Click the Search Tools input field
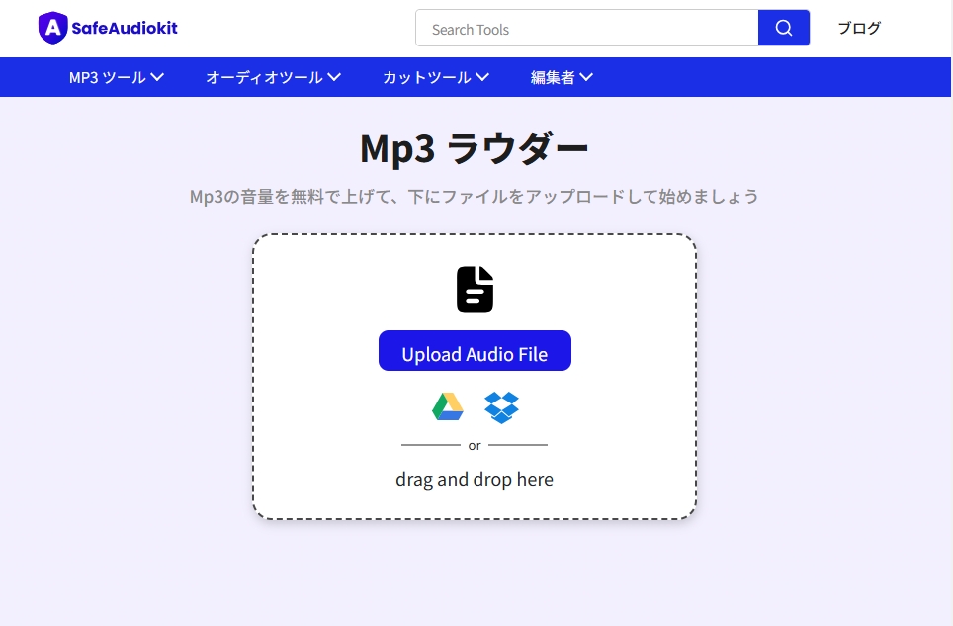This screenshot has height=626, width=953. tap(585, 28)
